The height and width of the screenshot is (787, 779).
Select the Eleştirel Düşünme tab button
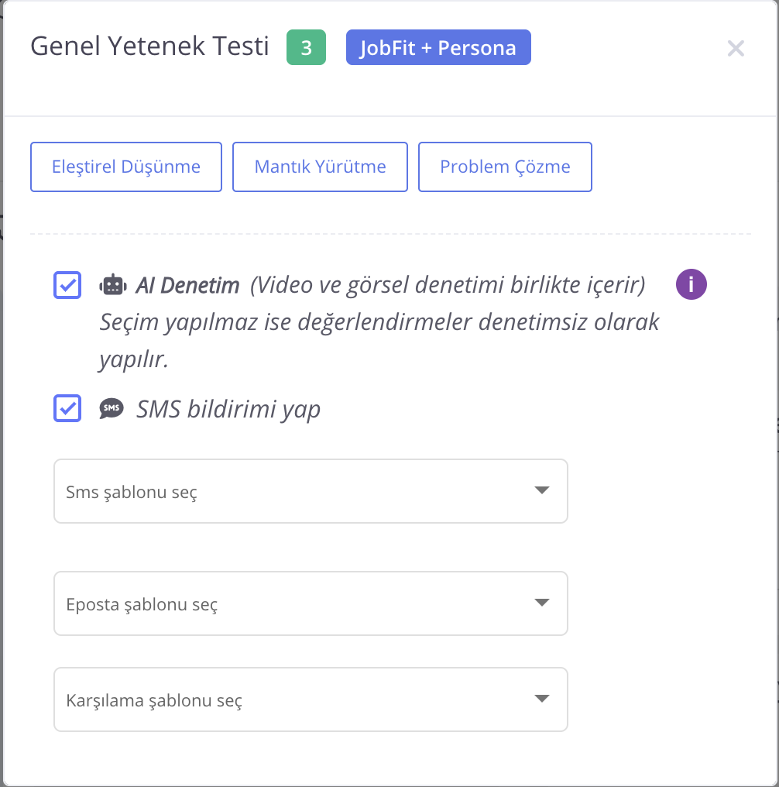pyautogui.click(x=126, y=167)
